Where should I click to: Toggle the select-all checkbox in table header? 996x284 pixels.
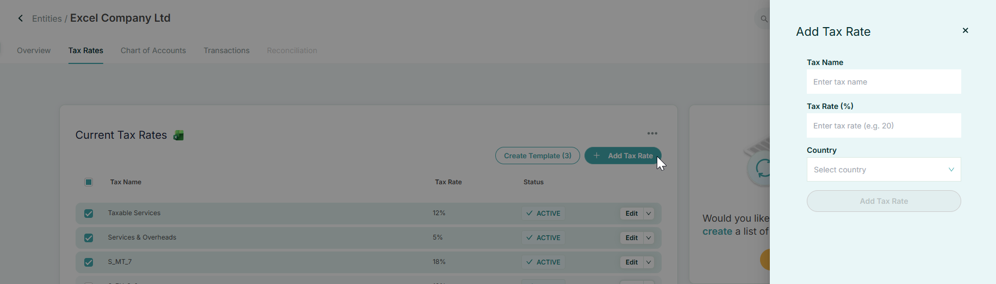coord(89,182)
